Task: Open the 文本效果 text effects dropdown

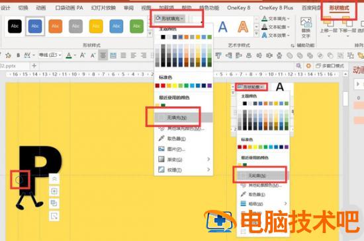Action: tap(276, 36)
